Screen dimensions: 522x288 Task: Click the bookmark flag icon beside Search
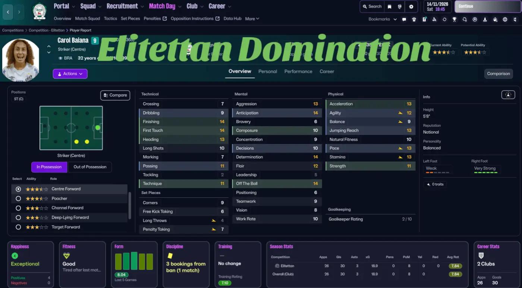pos(390,7)
